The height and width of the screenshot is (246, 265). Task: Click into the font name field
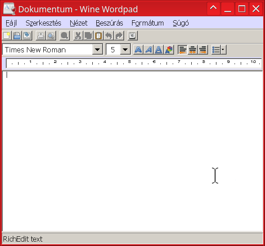(x=48, y=49)
